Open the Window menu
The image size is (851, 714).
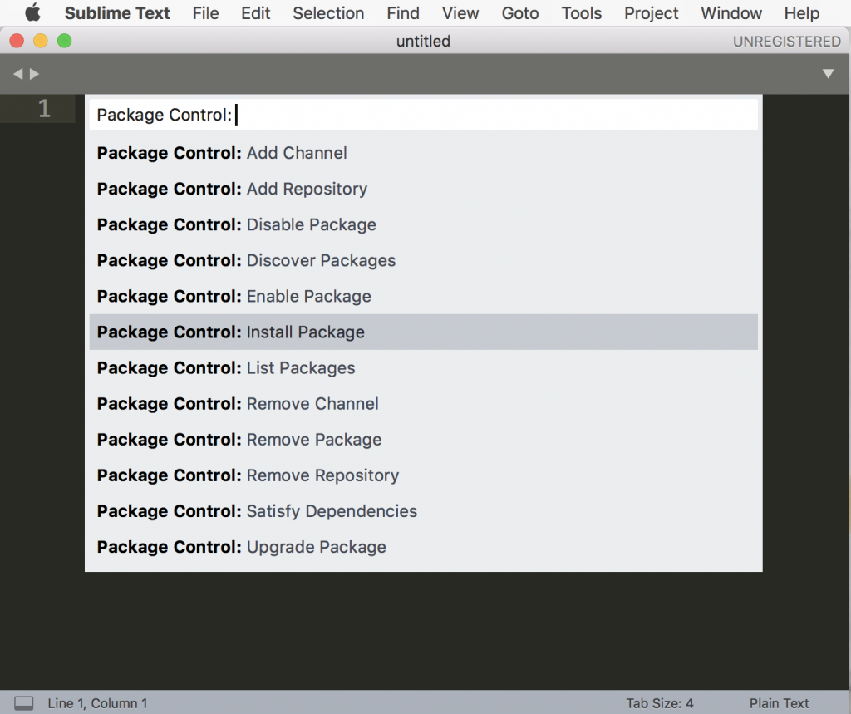(731, 13)
